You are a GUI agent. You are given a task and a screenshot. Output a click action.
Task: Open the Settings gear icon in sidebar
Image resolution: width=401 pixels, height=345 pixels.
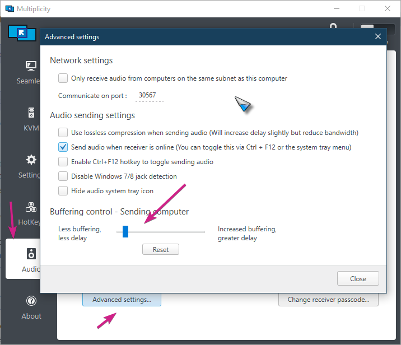[x=31, y=160]
